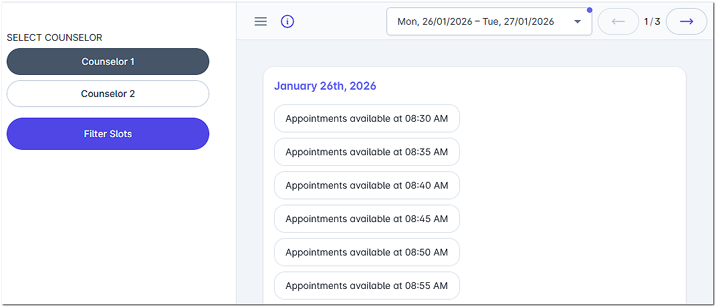Click the 08:50 AM appointment slot

[x=366, y=252]
